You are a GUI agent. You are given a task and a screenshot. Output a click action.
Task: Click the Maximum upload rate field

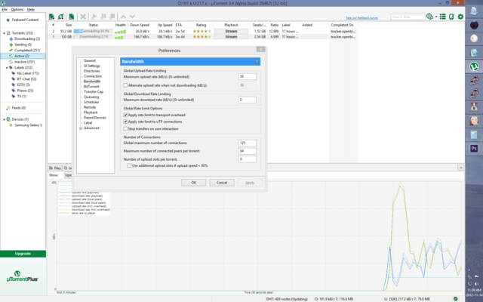point(247,77)
